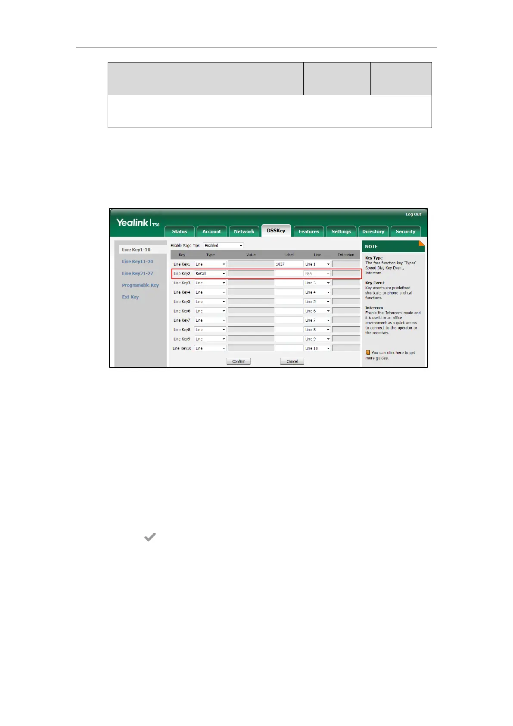Open Line 1 dropdown for Line Key1
The width and height of the screenshot is (513, 726).
[317, 264]
